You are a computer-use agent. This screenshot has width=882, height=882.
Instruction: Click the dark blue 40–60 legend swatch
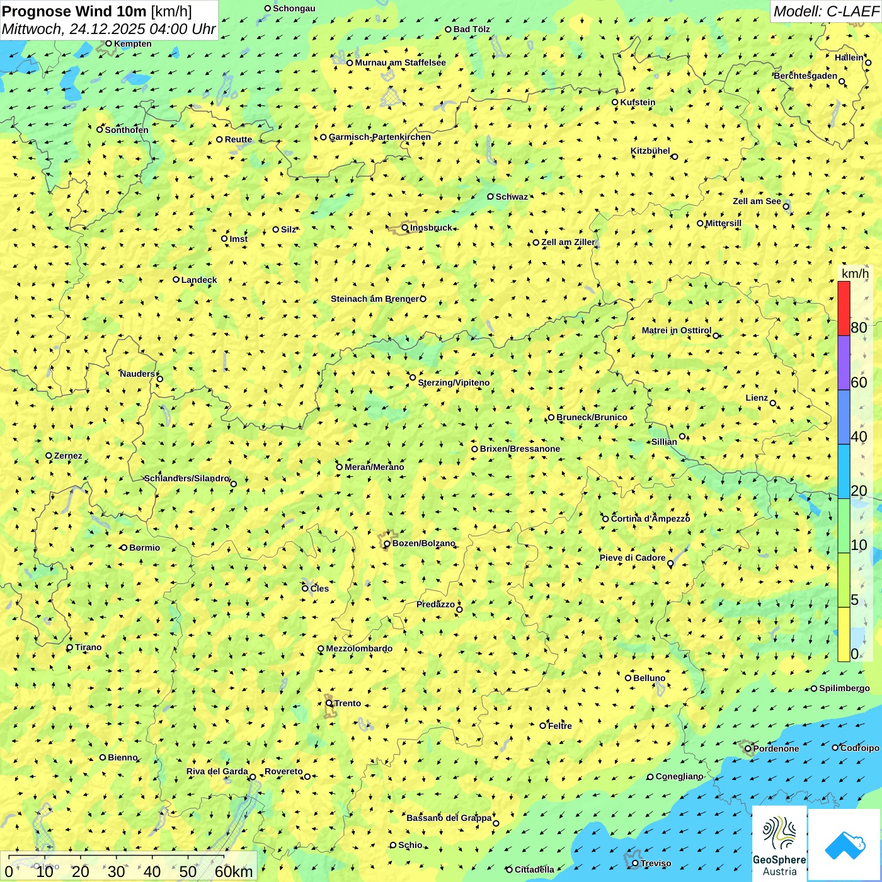click(x=844, y=417)
